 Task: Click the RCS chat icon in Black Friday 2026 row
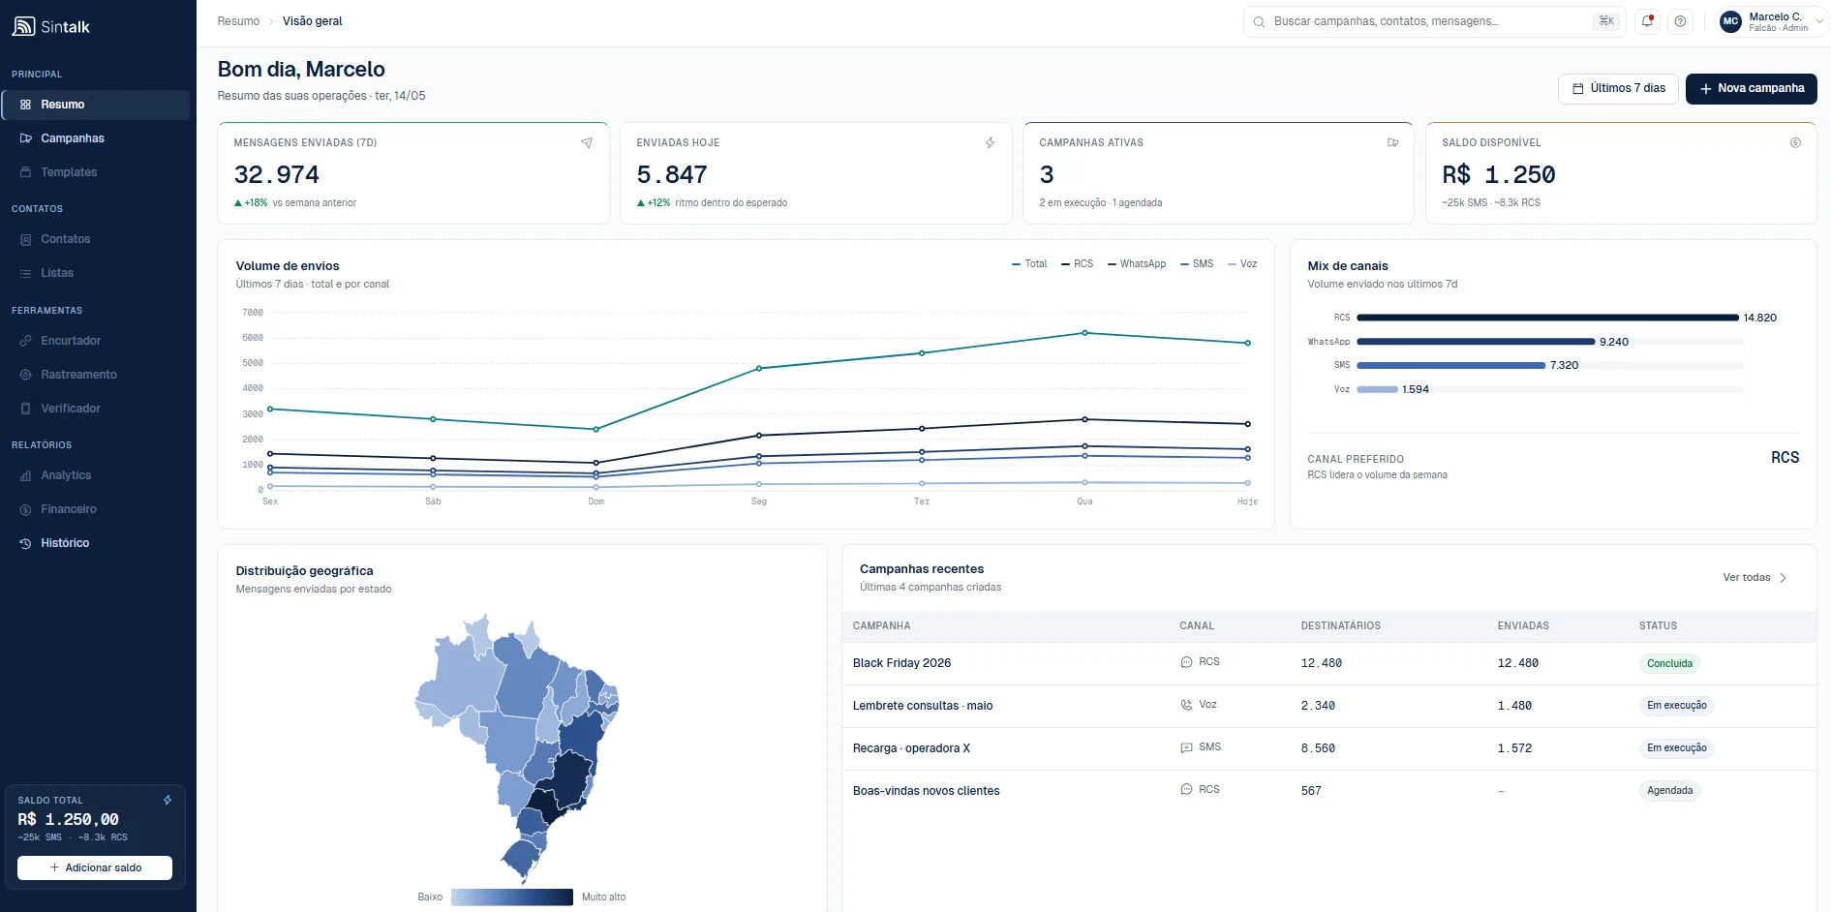click(x=1186, y=662)
